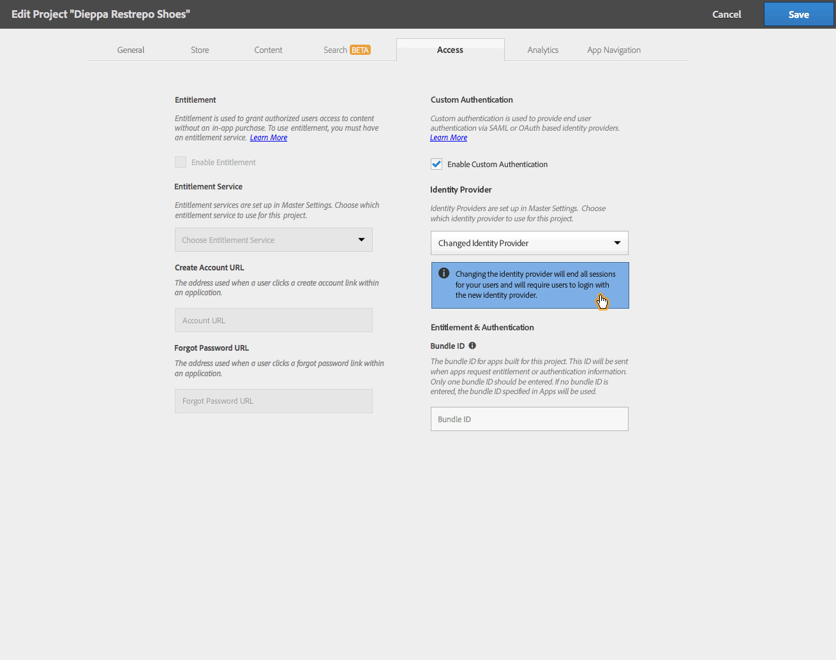836x660 pixels.
Task: Click the Bundle ID input field
Action: (530, 419)
